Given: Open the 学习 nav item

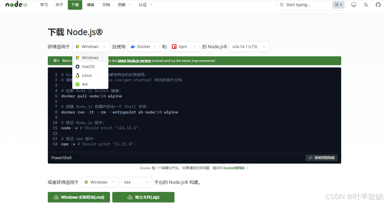Looking at the screenshot, I should pyautogui.click(x=44, y=5).
